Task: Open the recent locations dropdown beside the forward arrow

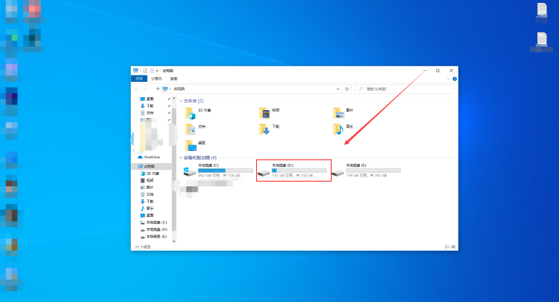Action: pos(152,89)
